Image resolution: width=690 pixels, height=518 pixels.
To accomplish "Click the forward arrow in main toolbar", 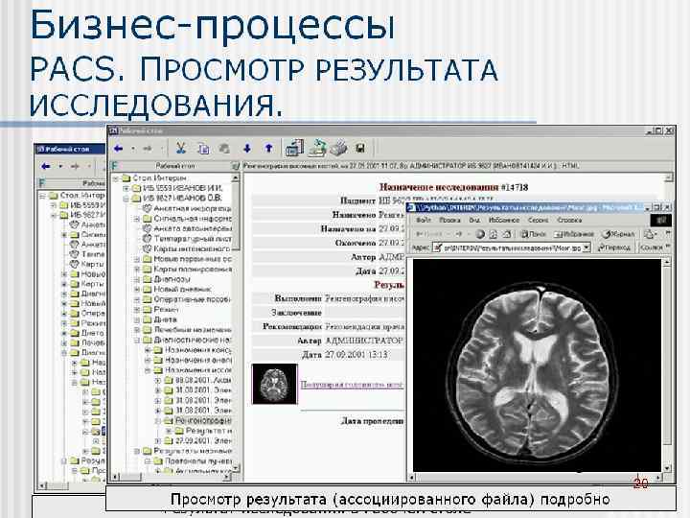I will pos(148,149).
